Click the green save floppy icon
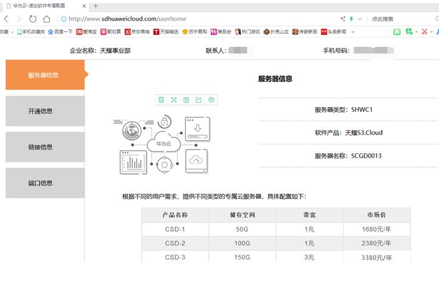Viewport: 439px width, 298px height. pos(186,100)
